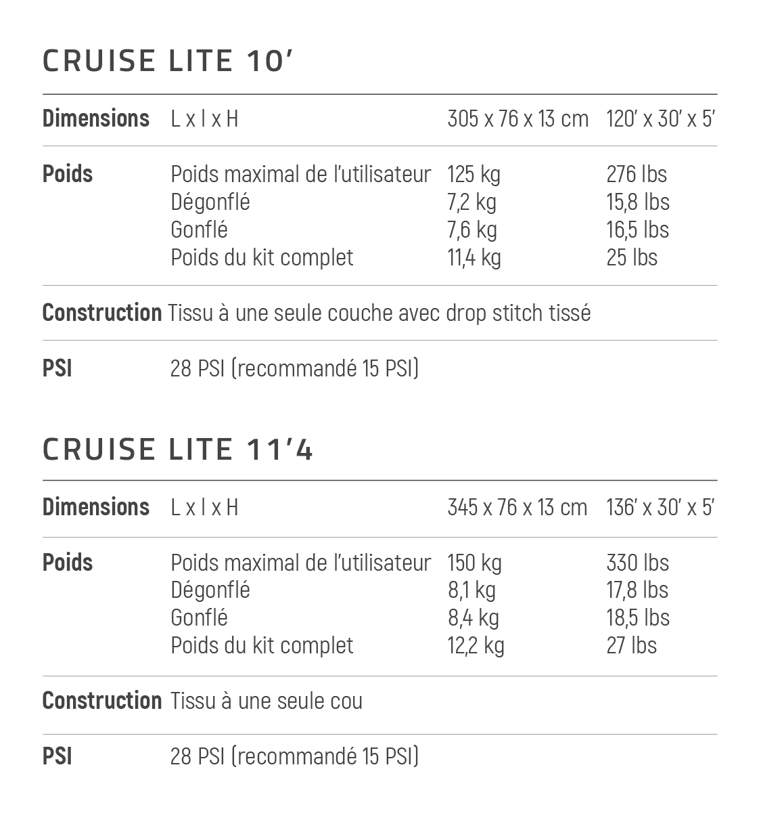The image size is (761, 826).
Task: Select the 120' x 30' x 5' value
Action: click(x=661, y=119)
